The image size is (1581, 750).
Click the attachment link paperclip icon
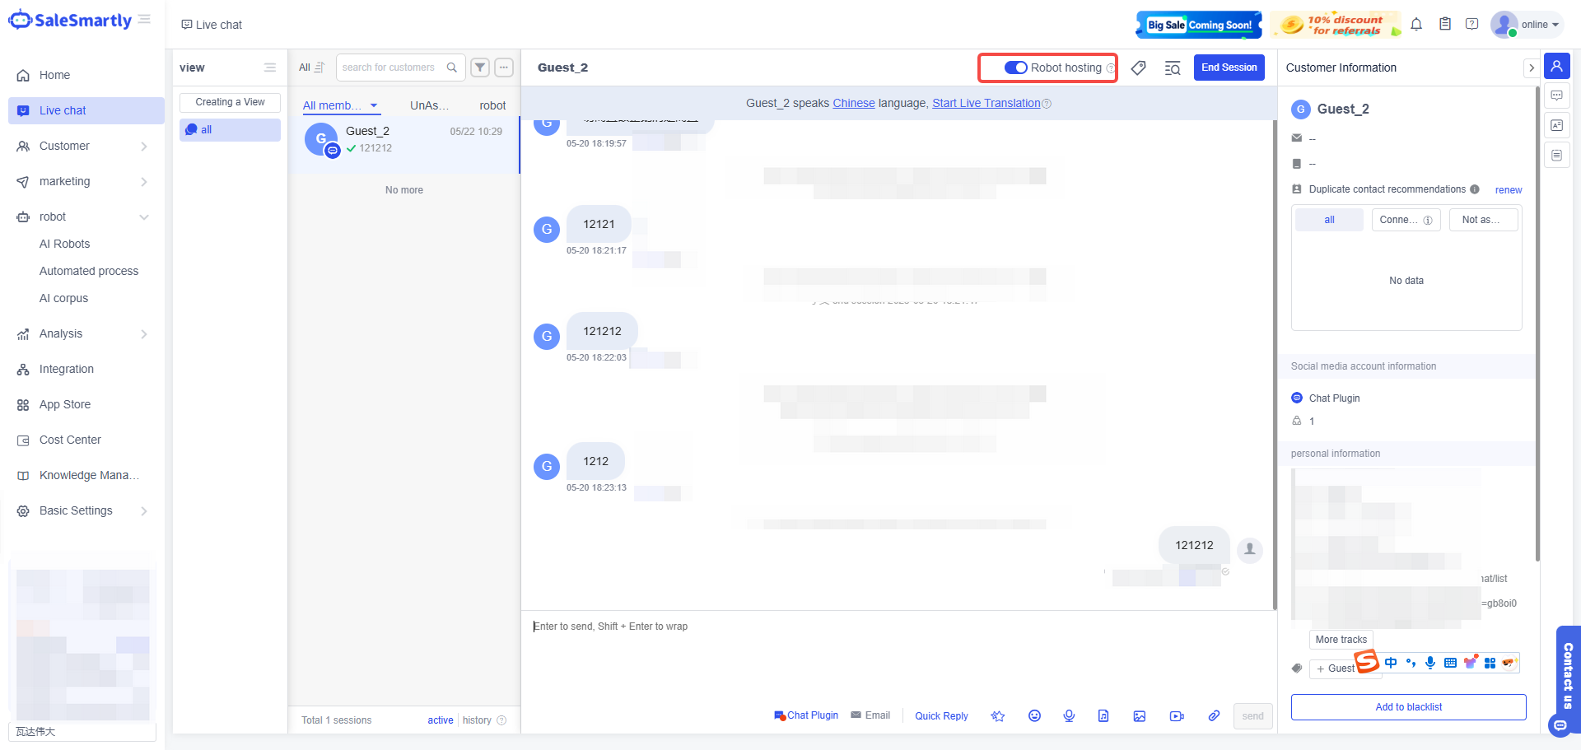point(1214,716)
